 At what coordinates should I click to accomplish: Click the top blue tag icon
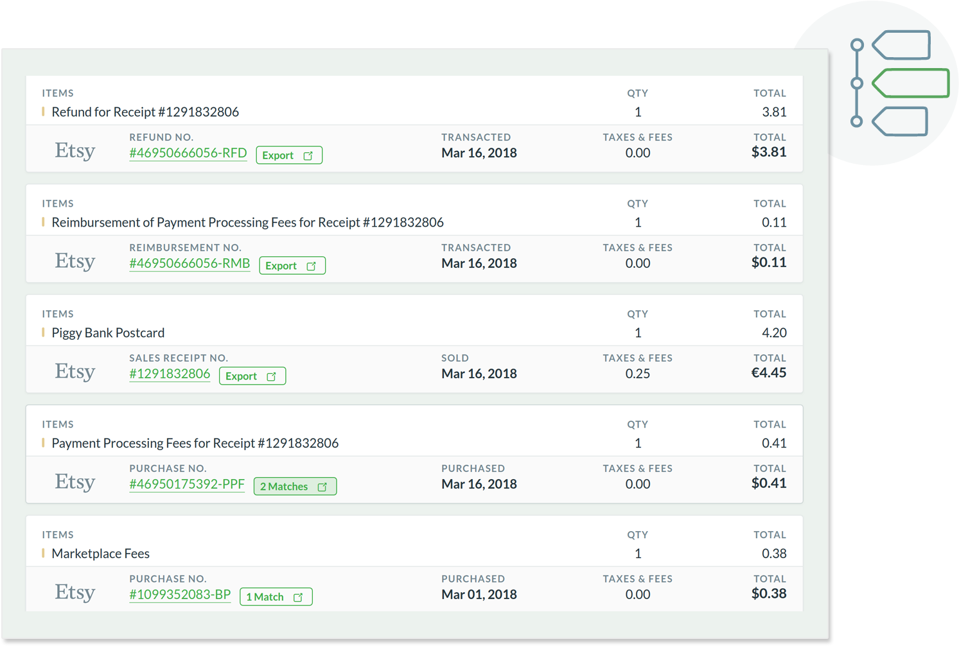point(901,46)
